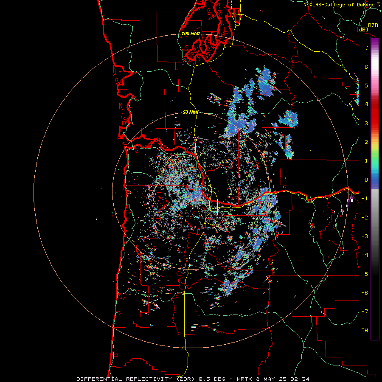Select the scale value -2 label
The width and height of the screenshot is (382, 382).
[x=365, y=218]
